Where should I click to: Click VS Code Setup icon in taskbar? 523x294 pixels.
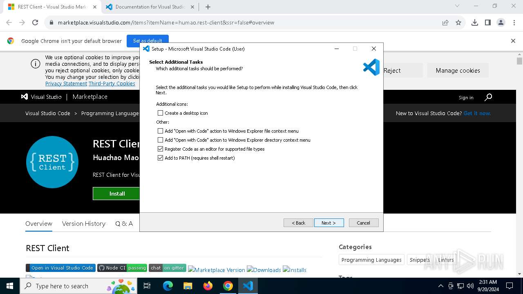(248, 286)
